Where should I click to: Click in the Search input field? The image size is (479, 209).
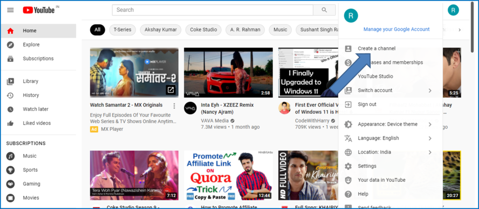pyautogui.click(x=213, y=10)
